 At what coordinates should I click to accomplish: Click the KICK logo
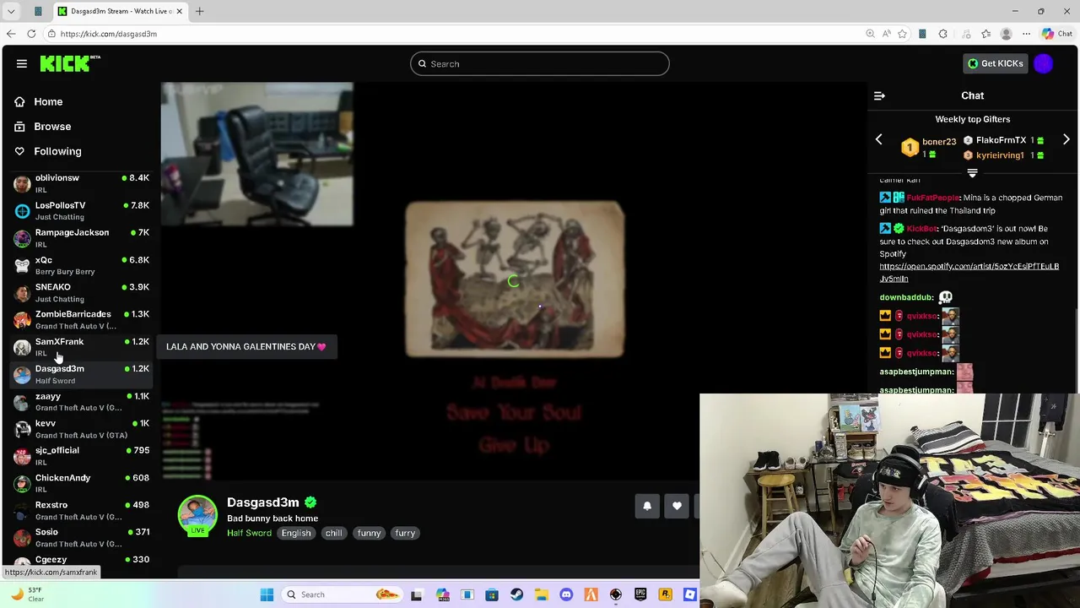pos(70,63)
